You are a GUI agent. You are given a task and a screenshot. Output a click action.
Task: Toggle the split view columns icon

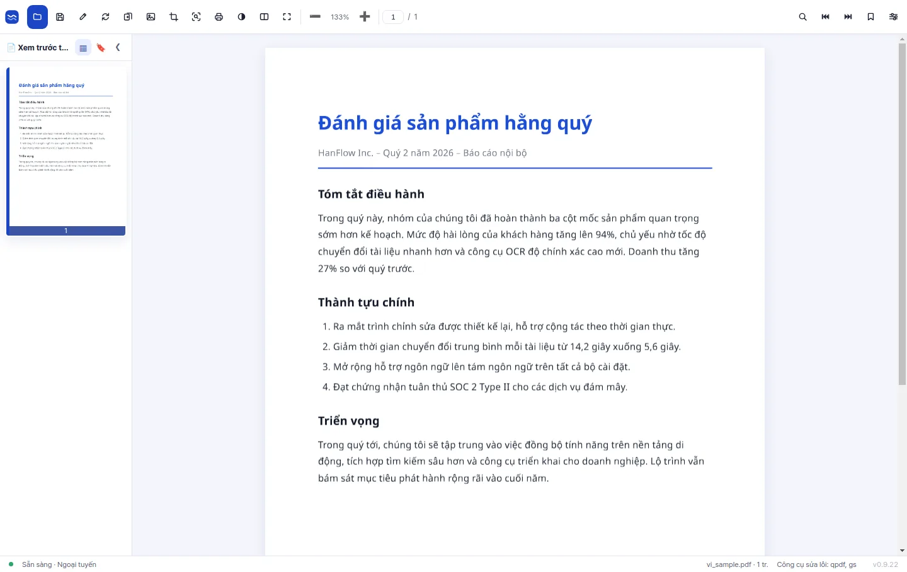point(264,17)
